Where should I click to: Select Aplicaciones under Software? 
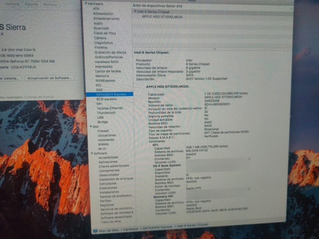coord(108,162)
